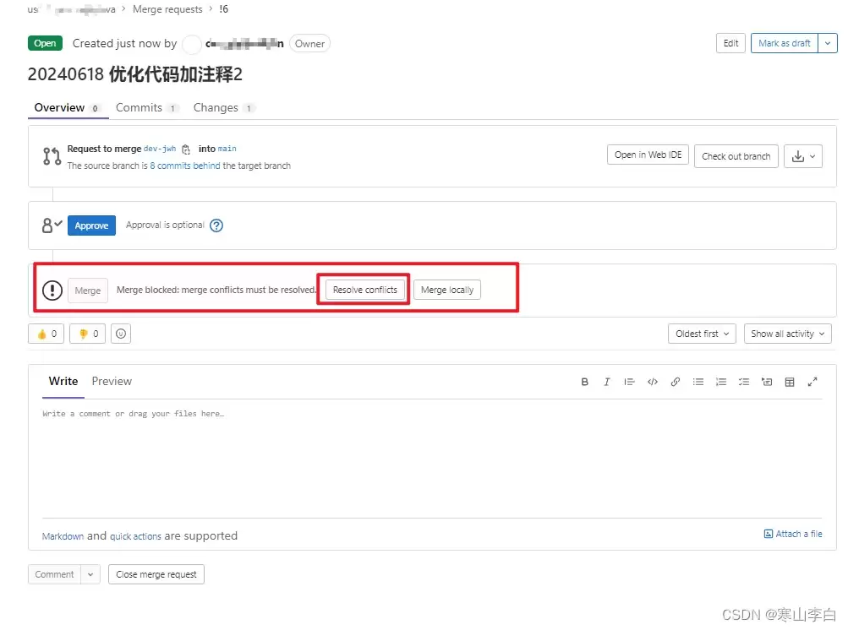The image size is (848, 630).
Task: Open Merge requests breadcrumb
Action: [x=167, y=9]
